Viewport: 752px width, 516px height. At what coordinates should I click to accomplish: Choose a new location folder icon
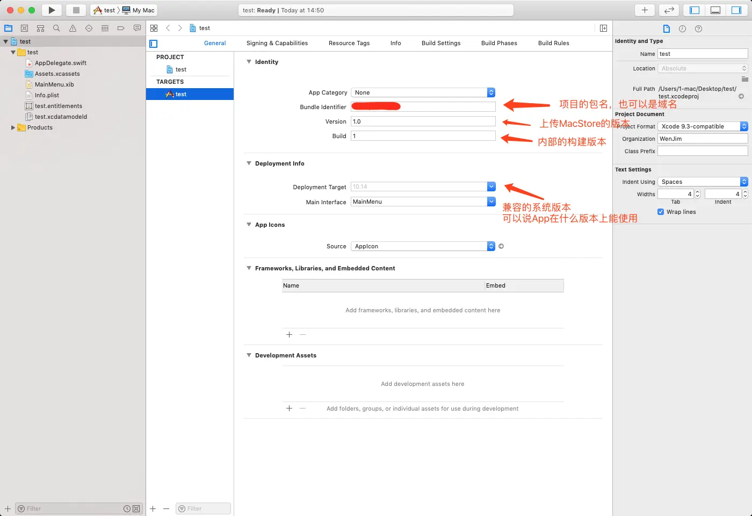point(744,79)
